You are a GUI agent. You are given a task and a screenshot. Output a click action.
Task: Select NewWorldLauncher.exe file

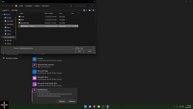click(x=48, y=26)
